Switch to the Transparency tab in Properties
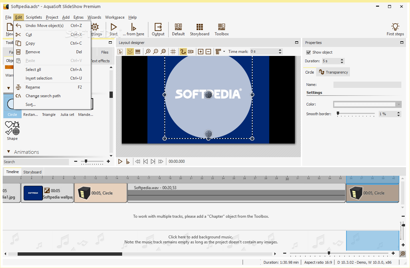410x268 pixels. click(x=333, y=72)
